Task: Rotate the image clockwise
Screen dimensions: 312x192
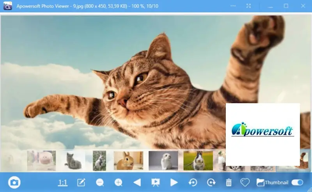Action: point(211,183)
